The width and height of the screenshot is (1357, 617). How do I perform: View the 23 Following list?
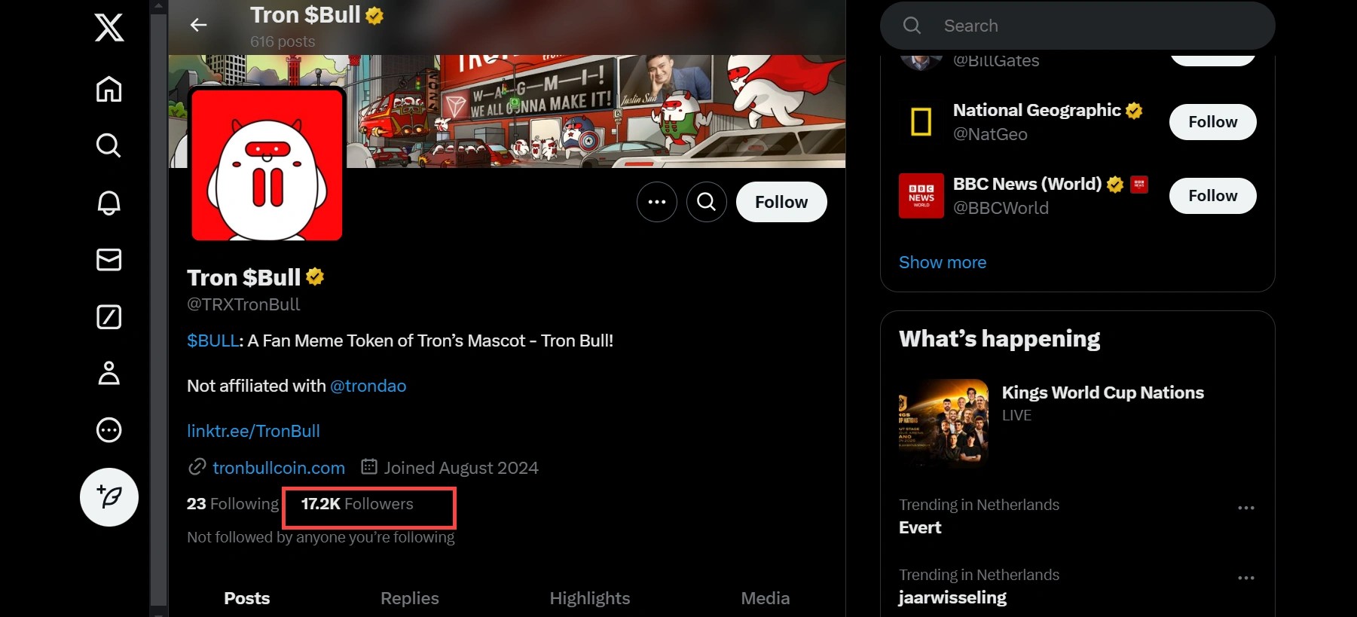[233, 504]
